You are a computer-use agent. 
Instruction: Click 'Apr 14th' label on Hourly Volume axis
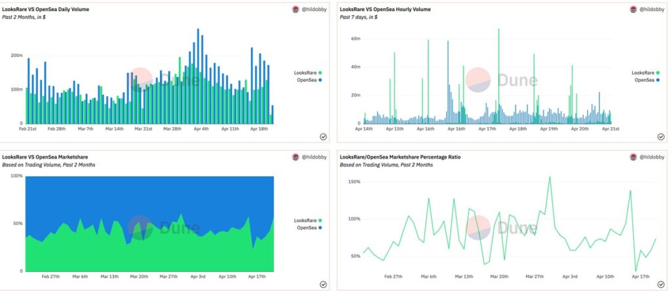364,128
